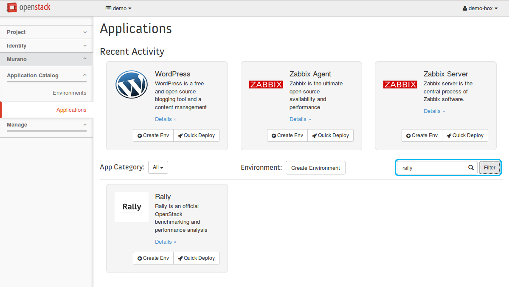509x287 pixels.
Task: Click the search field containing rally
Action: click(431, 168)
